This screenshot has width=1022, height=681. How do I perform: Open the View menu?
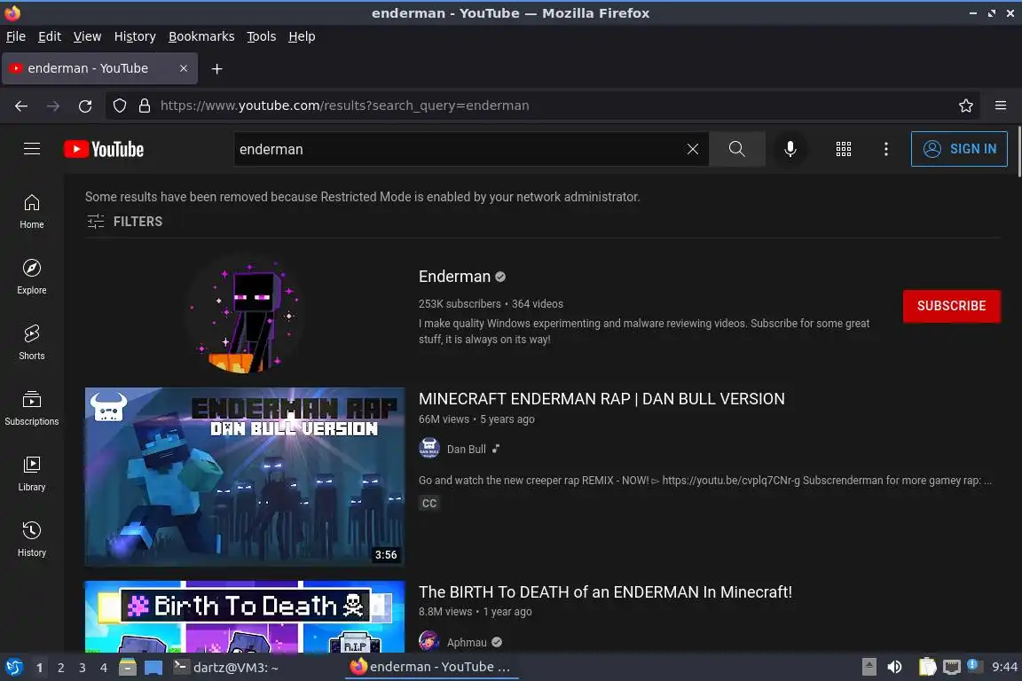[87, 36]
